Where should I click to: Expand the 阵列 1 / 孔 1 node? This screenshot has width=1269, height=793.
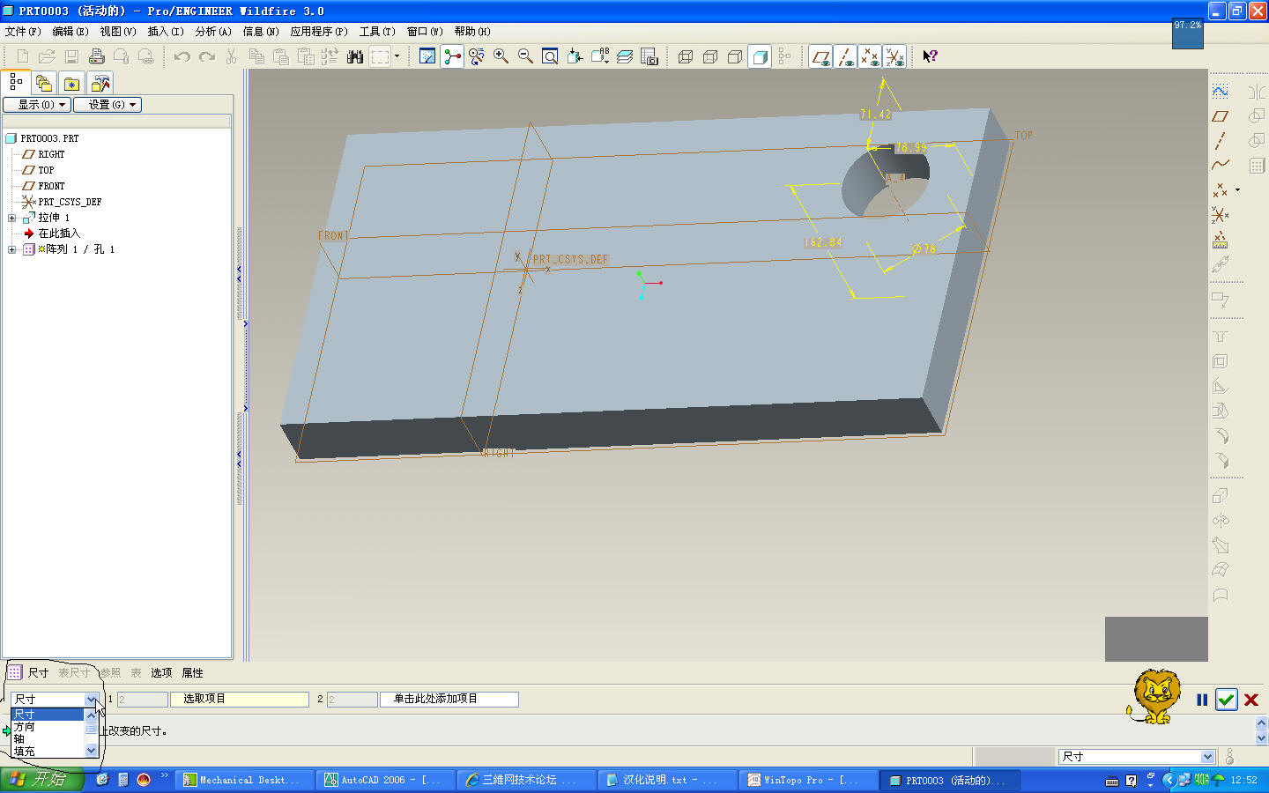[11, 249]
